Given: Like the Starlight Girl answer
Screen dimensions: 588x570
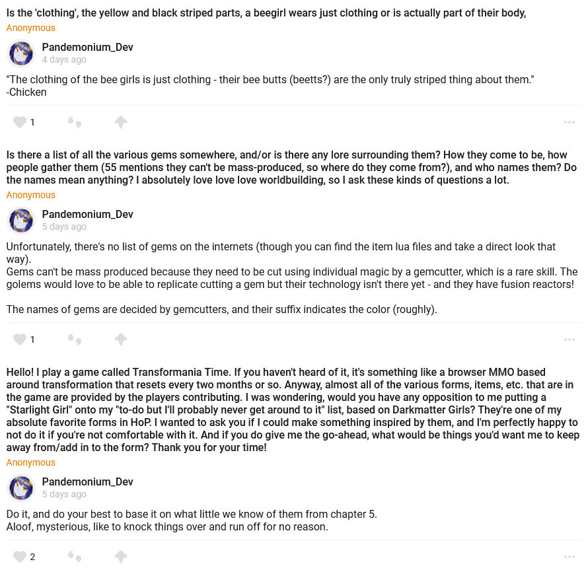Looking at the screenshot, I should [20, 557].
